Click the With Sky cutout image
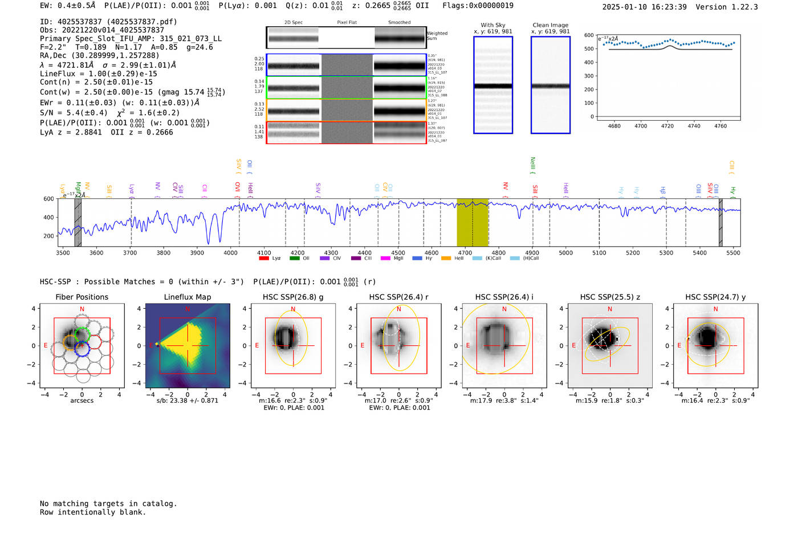The height and width of the screenshot is (543, 798). tap(493, 85)
